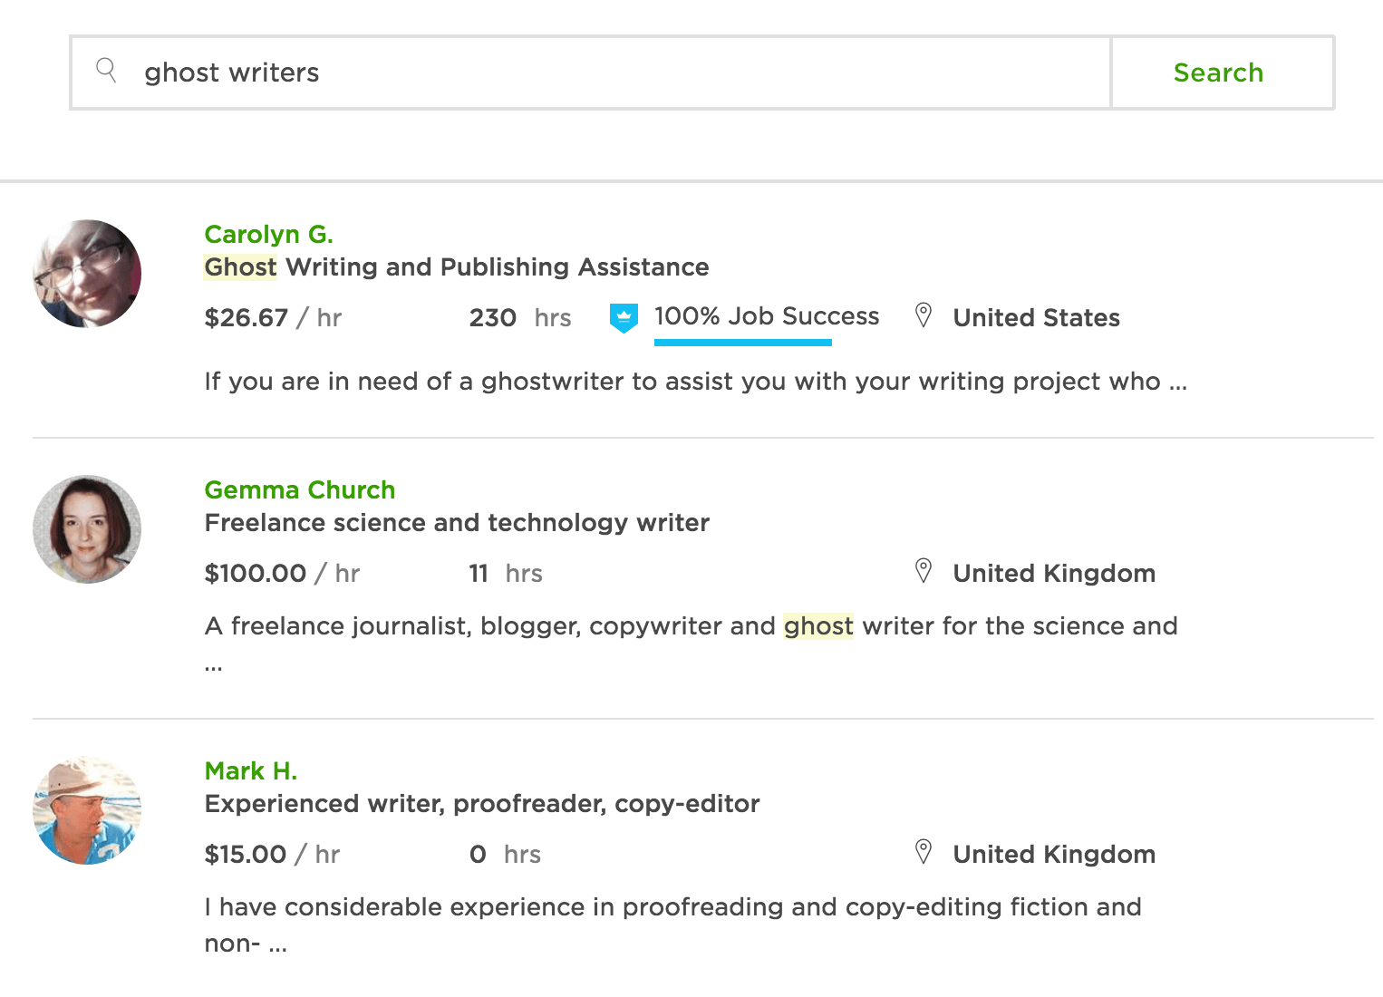Click the $100.00 / hr rate
Image resolution: width=1383 pixels, height=997 pixels.
282,574
